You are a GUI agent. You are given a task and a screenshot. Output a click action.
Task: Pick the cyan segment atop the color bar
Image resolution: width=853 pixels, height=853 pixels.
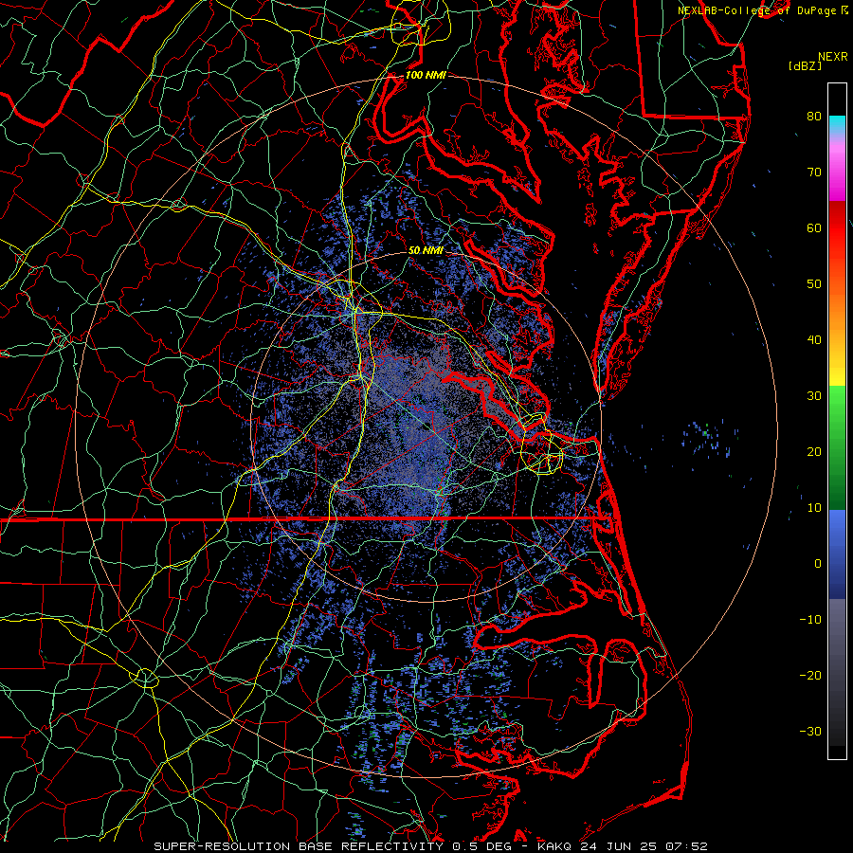click(x=837, y=124)
